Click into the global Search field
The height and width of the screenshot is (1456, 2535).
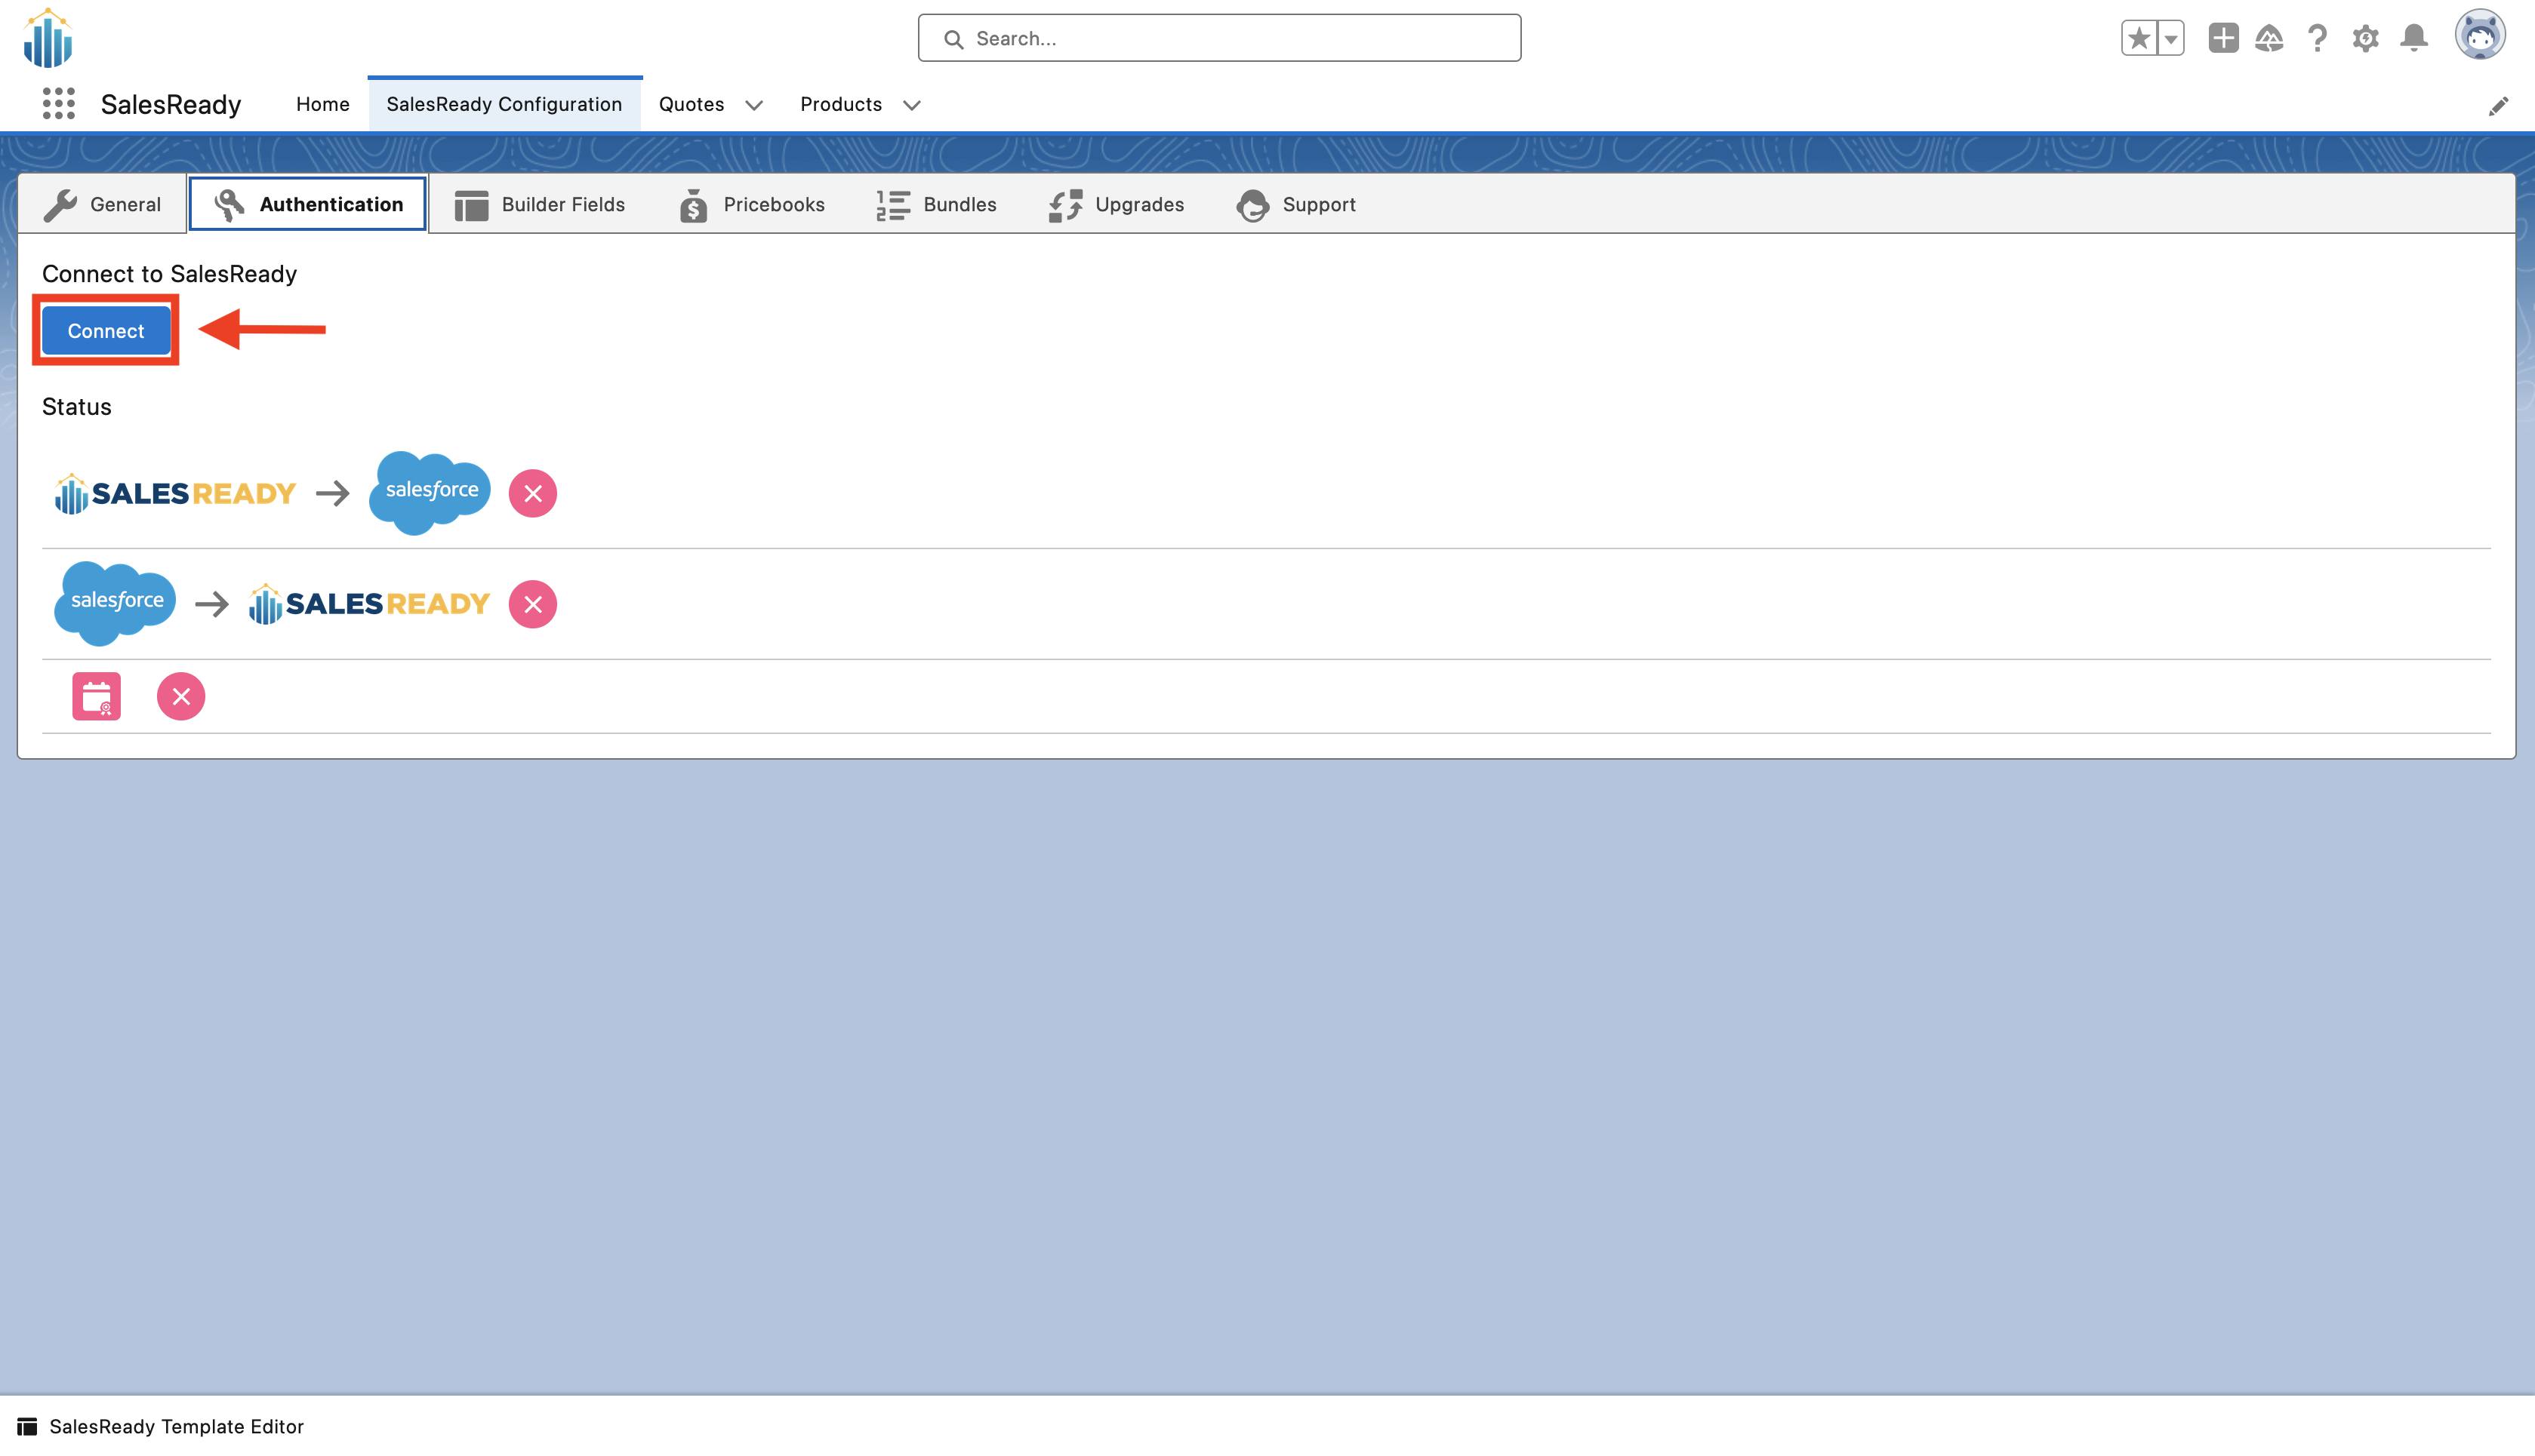(x=1218, y=38)
